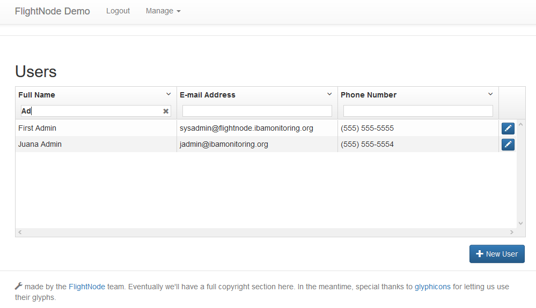Open the Full Name column menu chevron

[x=168, y=94]
